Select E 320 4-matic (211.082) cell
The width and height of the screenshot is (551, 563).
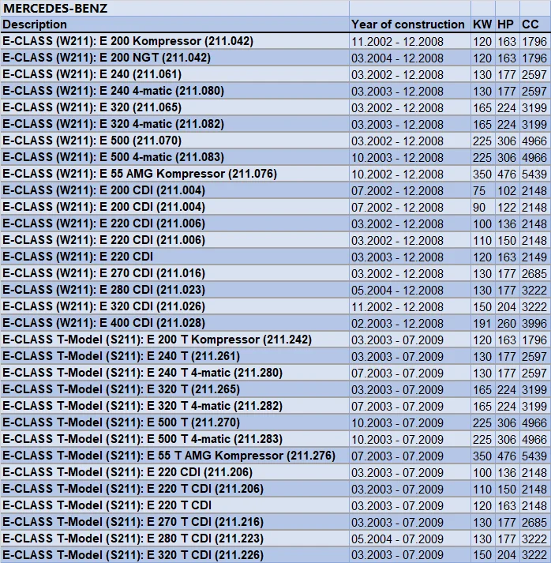174,124
